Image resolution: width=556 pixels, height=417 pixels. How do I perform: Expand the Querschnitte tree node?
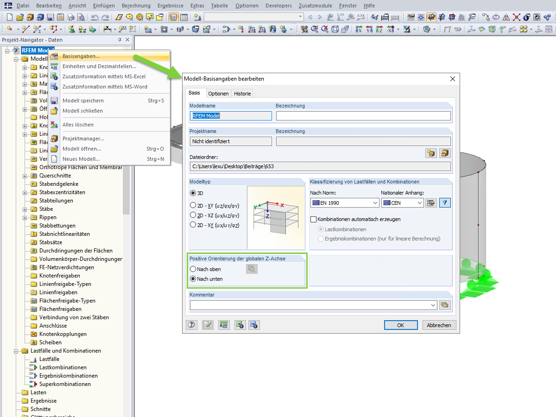25,176
